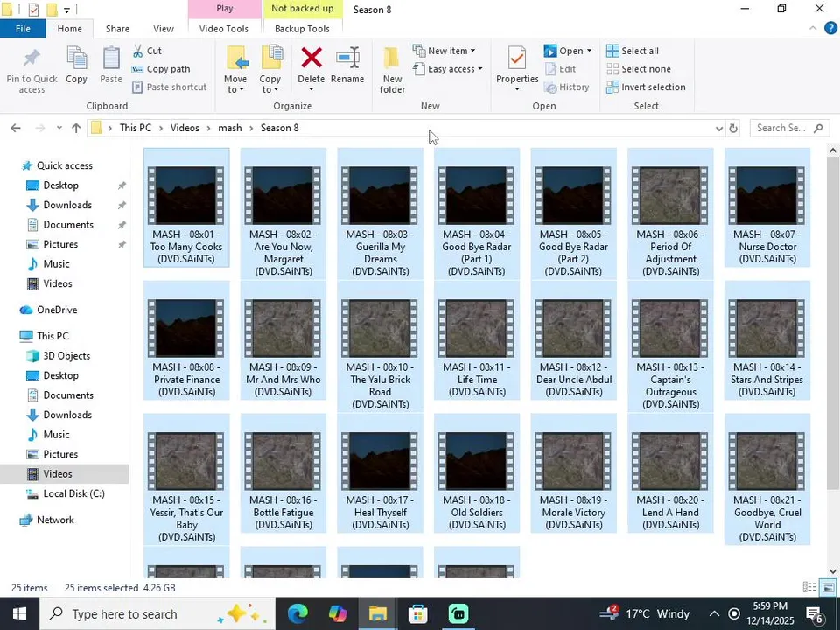Open OneDrive in navigation pane
This screenshot has width=840, height=630.
coord(57,310)
